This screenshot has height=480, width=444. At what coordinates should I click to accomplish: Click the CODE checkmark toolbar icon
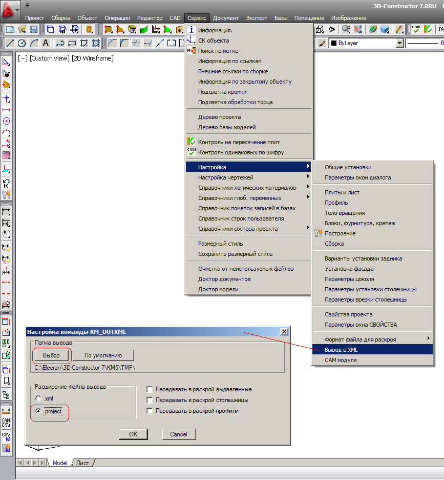tap(416, 29)
